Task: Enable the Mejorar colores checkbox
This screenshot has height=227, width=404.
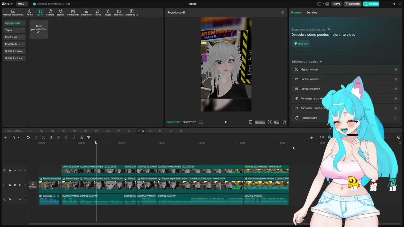Action: pyautogui.click(x=396, y=70)
